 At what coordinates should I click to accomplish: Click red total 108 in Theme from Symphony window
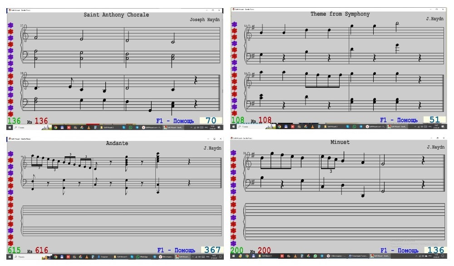265,120
